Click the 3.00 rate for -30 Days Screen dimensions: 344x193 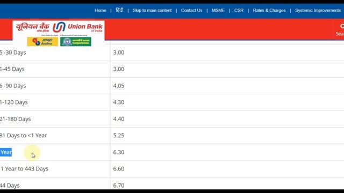point(119,53)
